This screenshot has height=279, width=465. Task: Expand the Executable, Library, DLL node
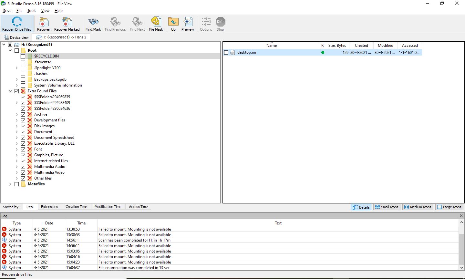(17, 143)
